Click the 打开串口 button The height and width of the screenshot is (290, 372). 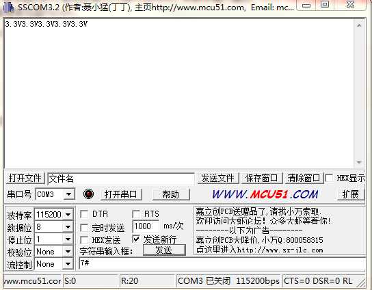[121, 194]
